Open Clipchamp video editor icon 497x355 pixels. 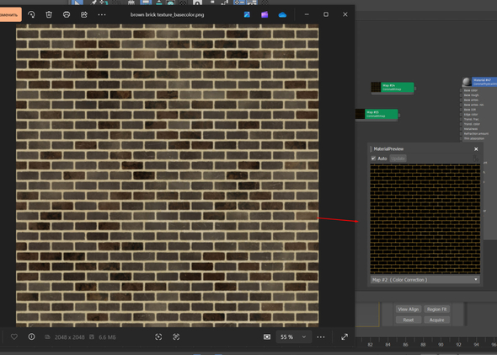[265, 14]
